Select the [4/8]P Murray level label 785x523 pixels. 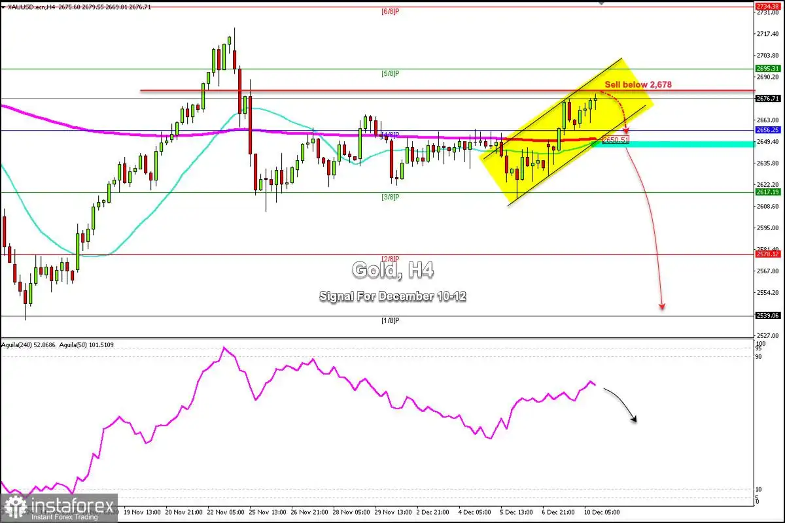click(391, 135)
